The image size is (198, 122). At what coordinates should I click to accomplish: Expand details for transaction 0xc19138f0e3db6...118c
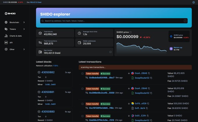click(x=82, y=104)
